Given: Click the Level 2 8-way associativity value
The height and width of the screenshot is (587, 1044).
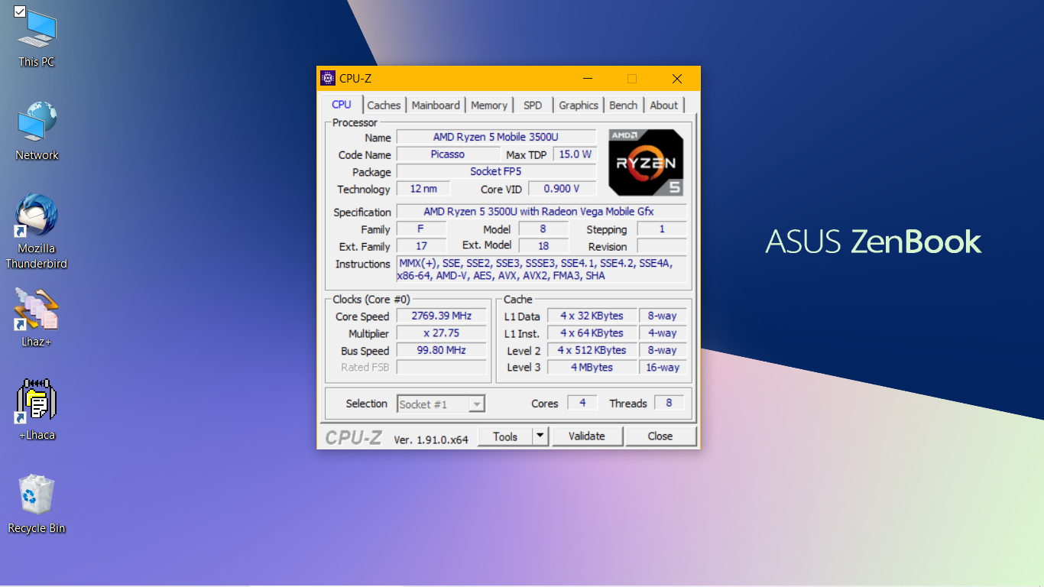Looking at the screenshot, I should tap(662, 351).
